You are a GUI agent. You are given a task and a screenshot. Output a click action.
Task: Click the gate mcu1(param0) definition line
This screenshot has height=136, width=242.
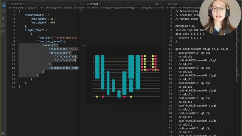(203, 49)
